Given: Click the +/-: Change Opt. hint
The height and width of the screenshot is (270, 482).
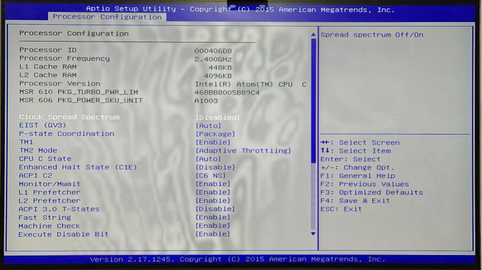Looking at the screenshot, I should (x=357, y=168).
